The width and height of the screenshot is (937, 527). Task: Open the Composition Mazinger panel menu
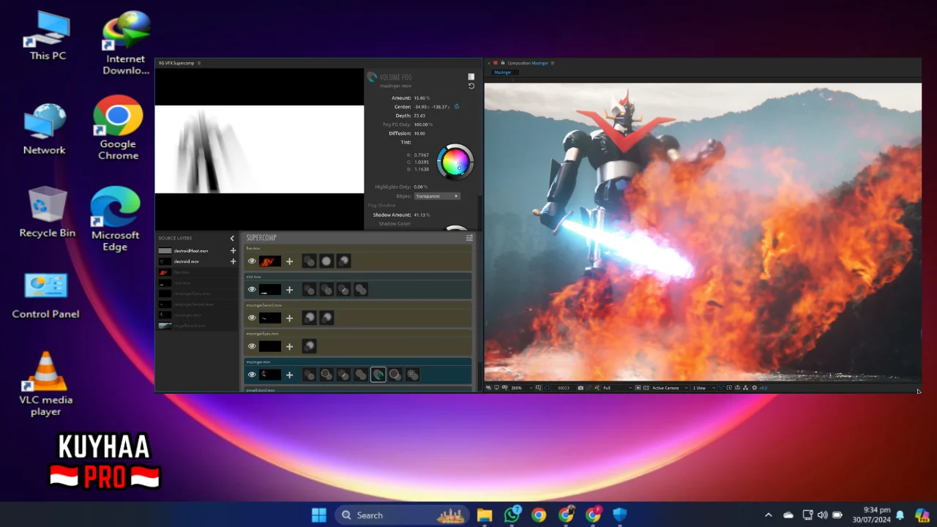click(x=553, y=64)
